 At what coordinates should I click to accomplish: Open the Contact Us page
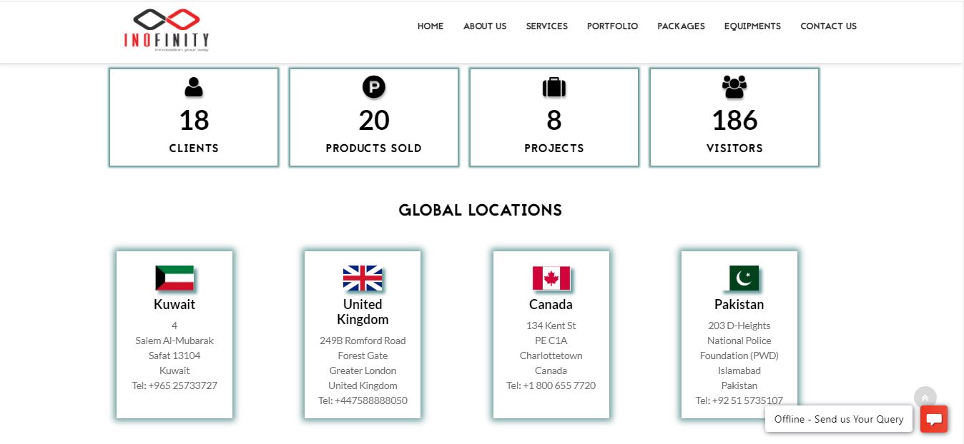pyautogui.click(x=828, y=26)
